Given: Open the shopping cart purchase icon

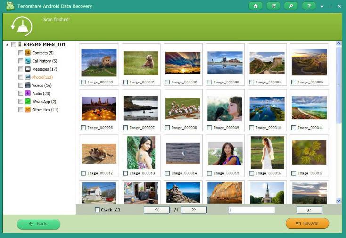Looking at the screenshot, I should [273, 6].
